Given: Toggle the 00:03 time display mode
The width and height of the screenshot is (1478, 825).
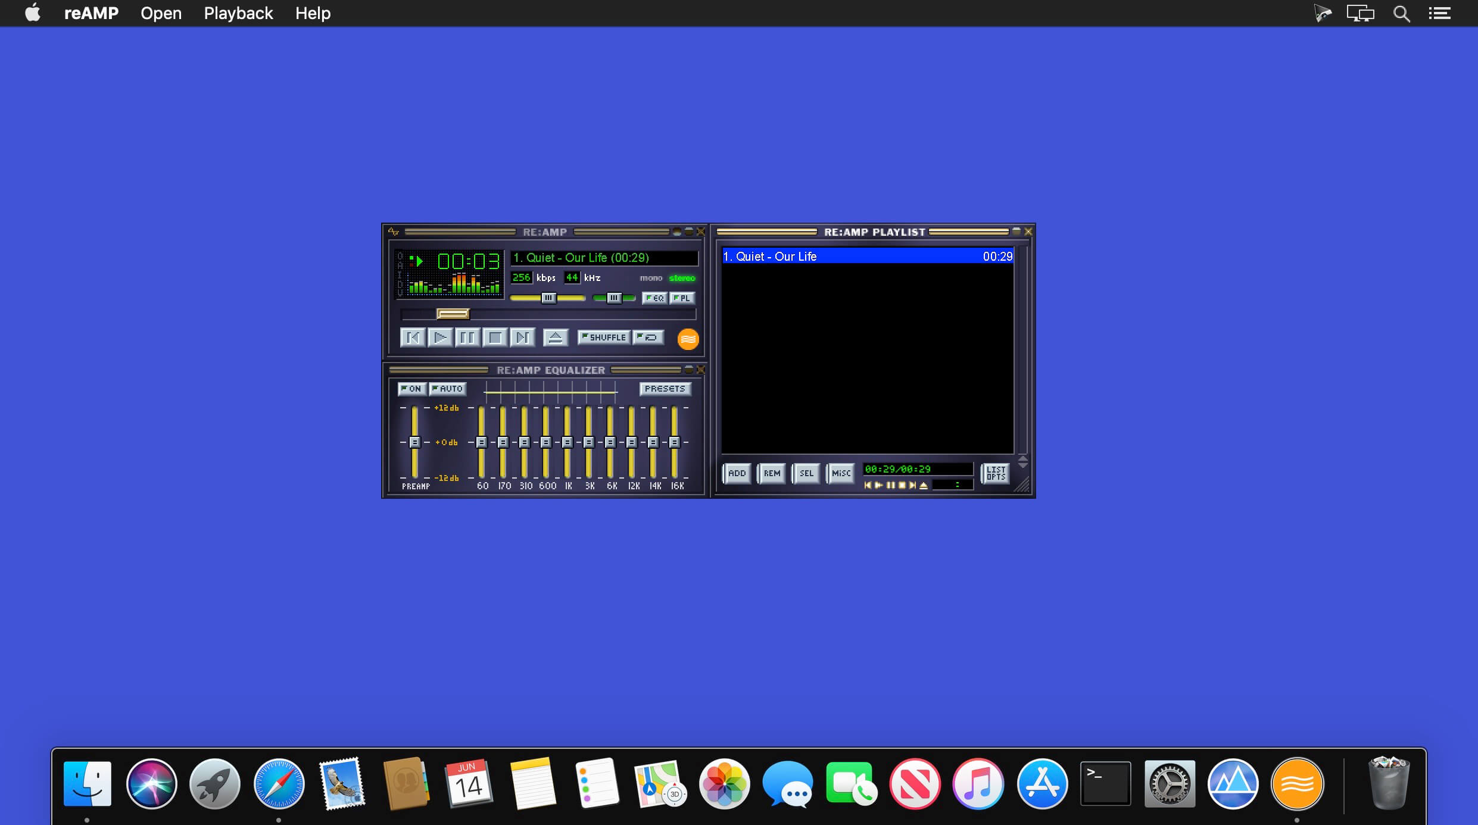Looking at the screenshot, I should [469, 261].
